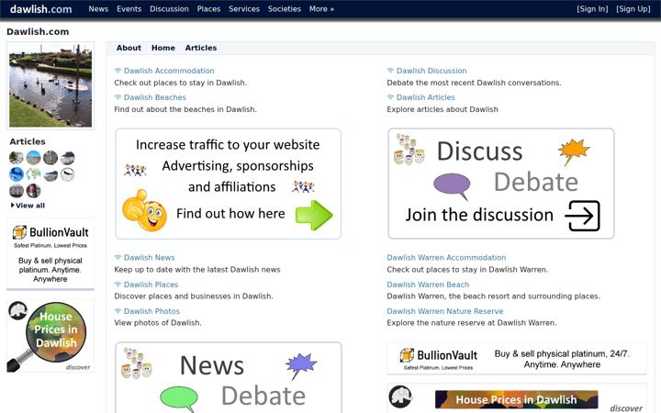Image resolution: width=661 pixels, height=413 pixels.
Task: Open the Dawlish News link
Action: [150, 258]
